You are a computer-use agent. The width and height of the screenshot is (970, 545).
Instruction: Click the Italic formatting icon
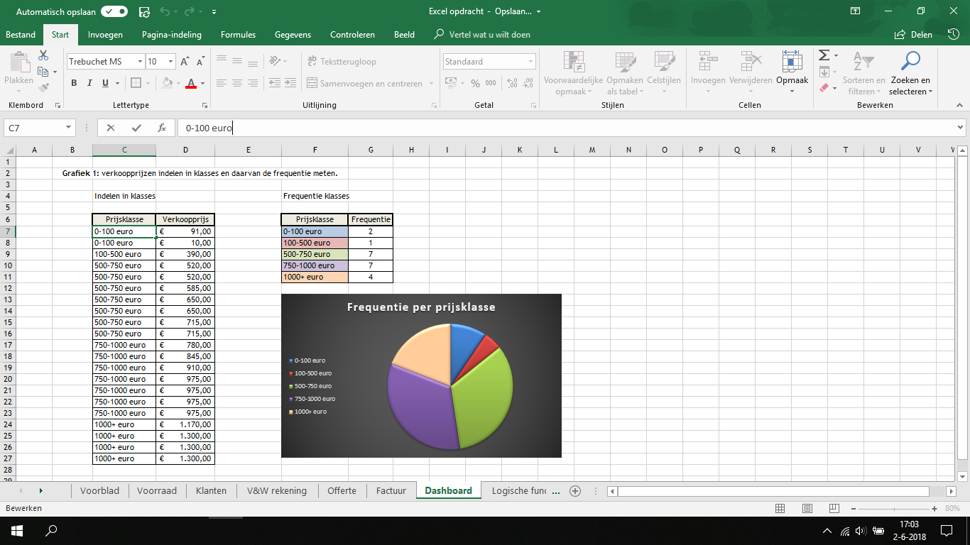click(x=89, y=83)
